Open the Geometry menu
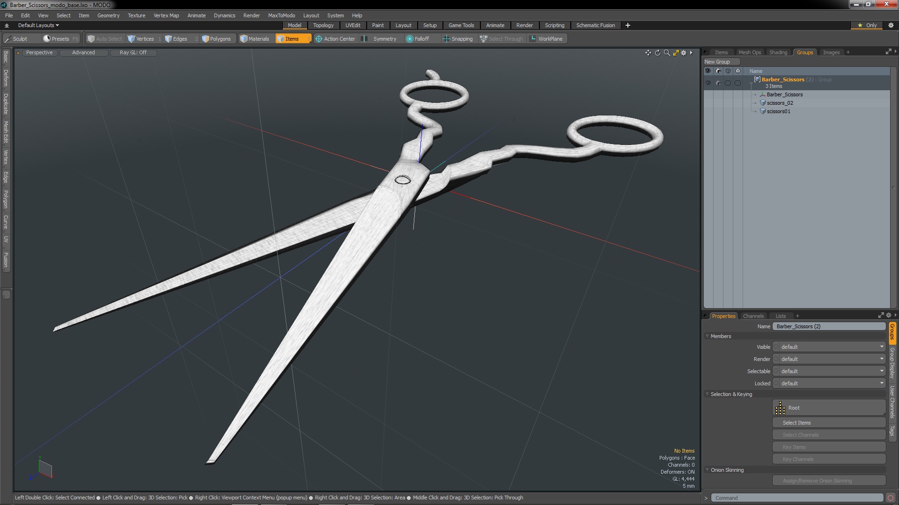 tap(108, 15)
